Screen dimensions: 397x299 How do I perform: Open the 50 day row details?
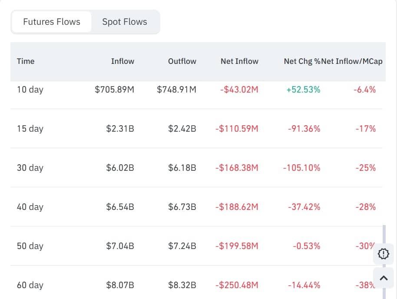click(x=30, y=246)
